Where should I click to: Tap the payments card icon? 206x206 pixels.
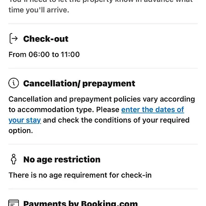pyautogui.click(x=14, y=203)
